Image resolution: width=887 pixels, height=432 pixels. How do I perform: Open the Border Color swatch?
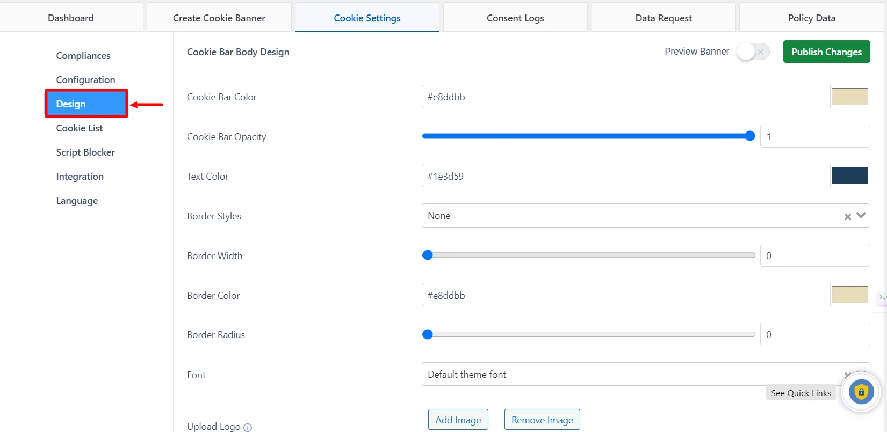point(850,295)
